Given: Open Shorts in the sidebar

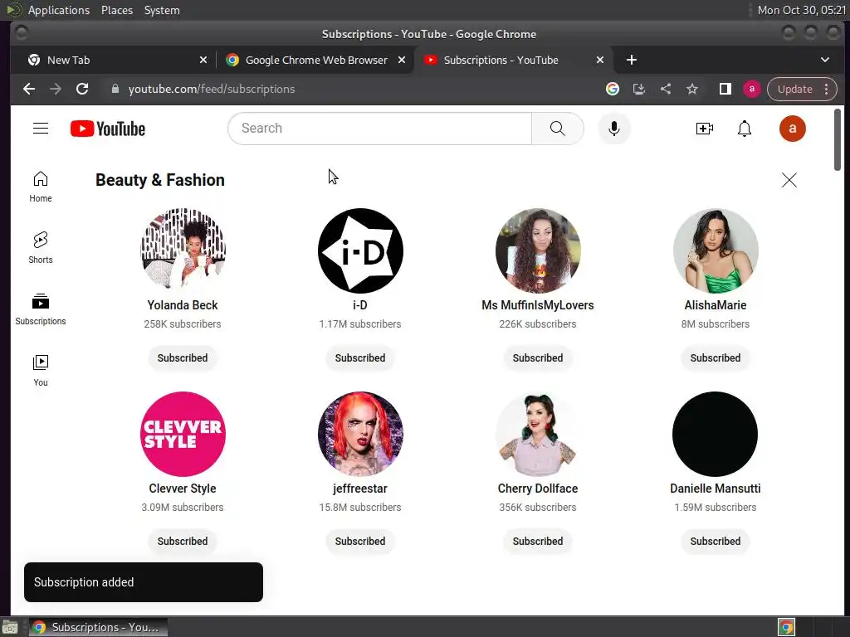Looking at the screenshot, I should tap(41, 248).
